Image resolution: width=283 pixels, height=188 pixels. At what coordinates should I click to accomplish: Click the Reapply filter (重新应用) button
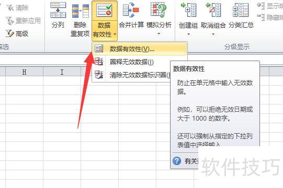pos(23,20)
